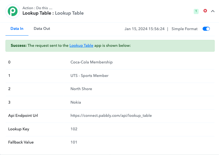
Task: Click the Simple Format label
Action: tap(185, 29)
